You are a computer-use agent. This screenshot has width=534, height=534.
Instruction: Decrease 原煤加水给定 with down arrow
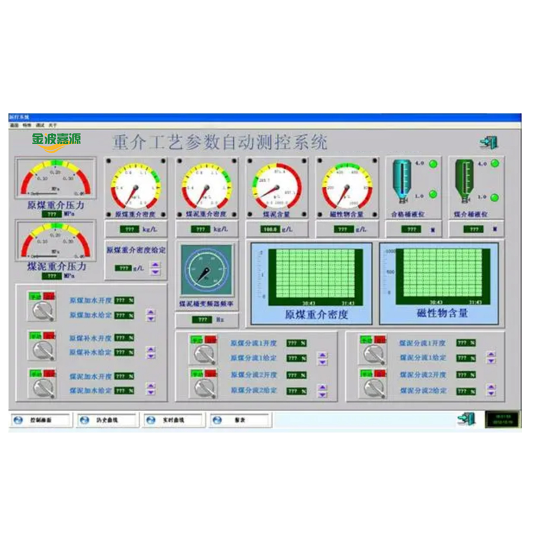click(150, 318)
